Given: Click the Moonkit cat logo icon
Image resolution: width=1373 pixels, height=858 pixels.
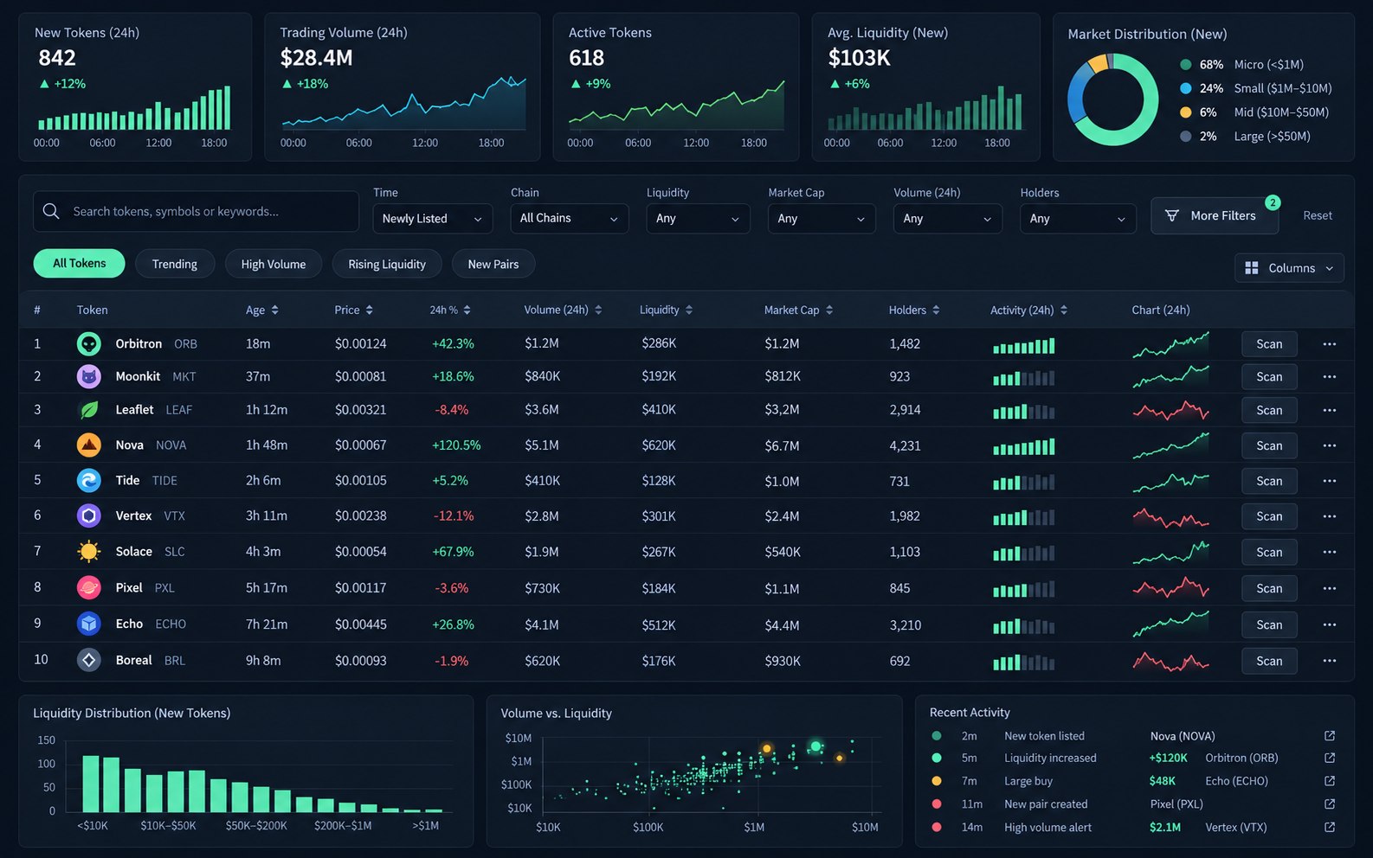Looking at the screenshot, I should click(x=89, y=377).
